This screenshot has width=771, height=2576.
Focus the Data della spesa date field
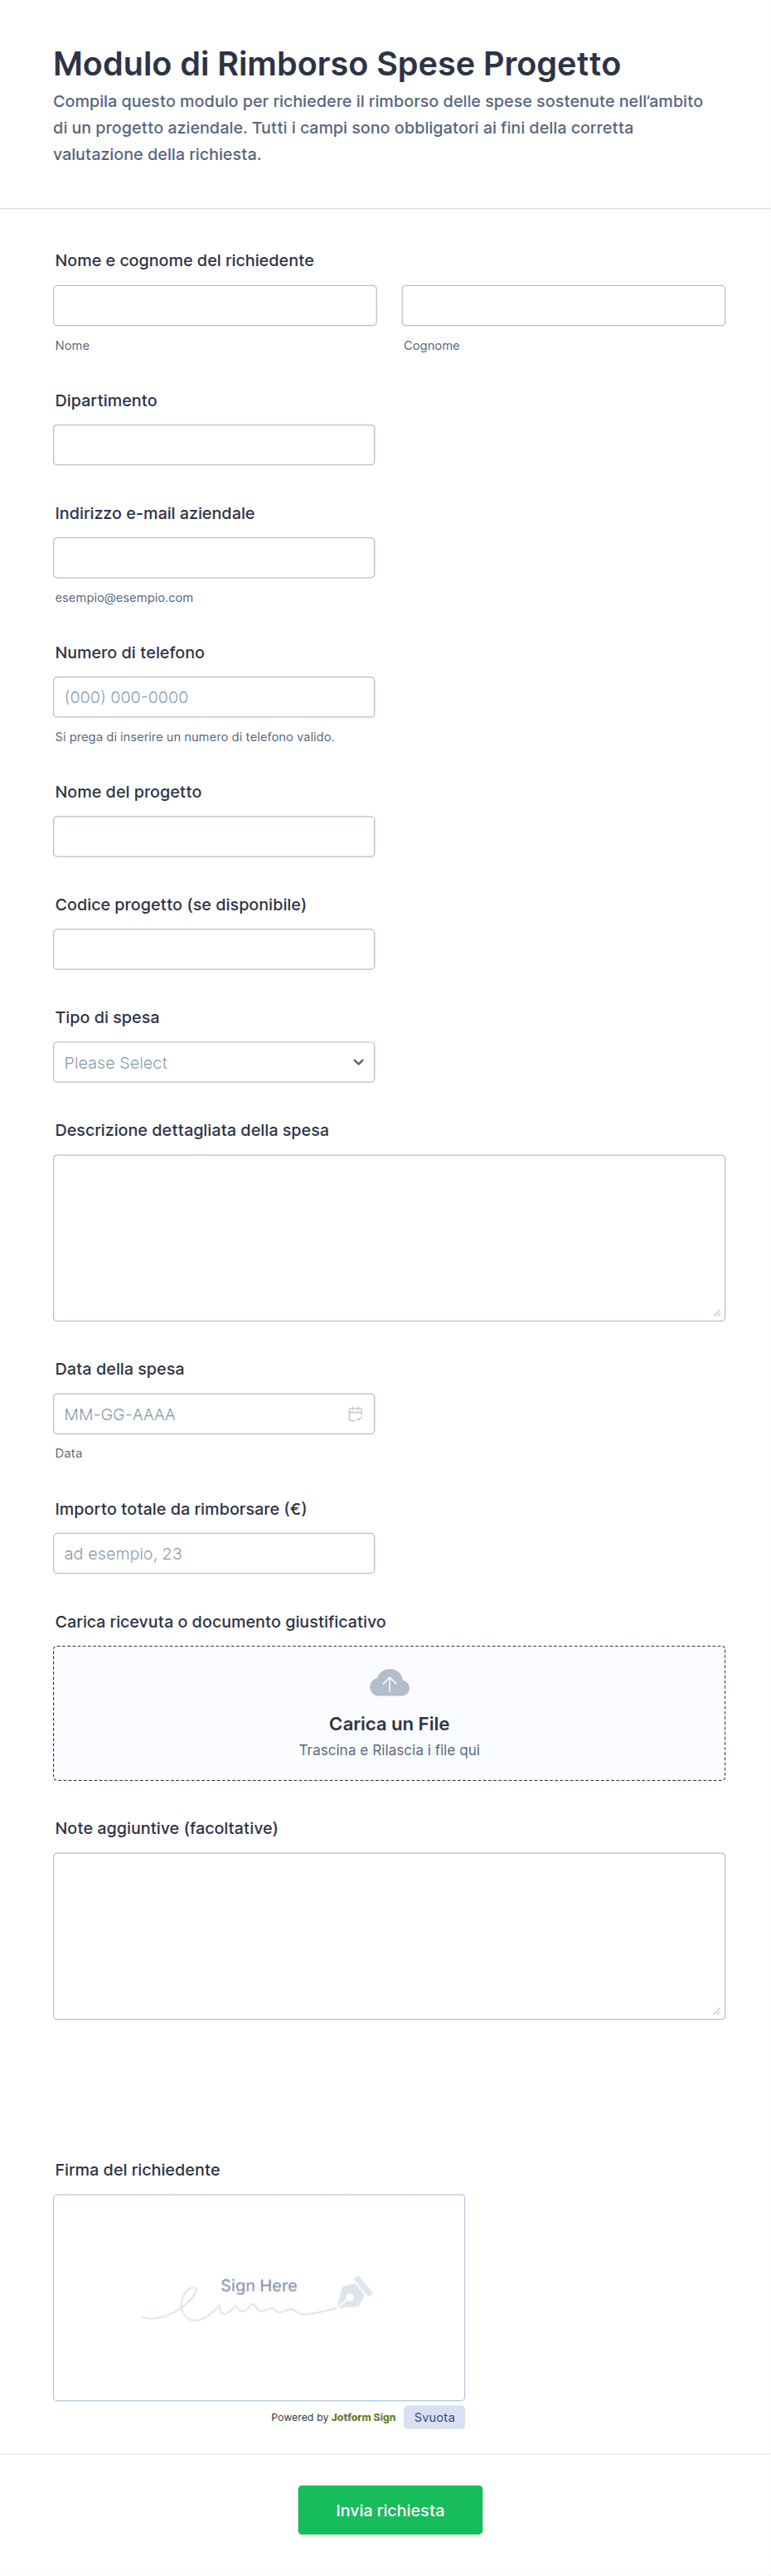click(200, 1413)
